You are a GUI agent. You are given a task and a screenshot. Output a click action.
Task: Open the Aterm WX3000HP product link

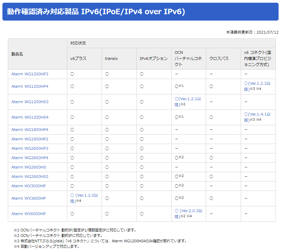coord(28,186)
